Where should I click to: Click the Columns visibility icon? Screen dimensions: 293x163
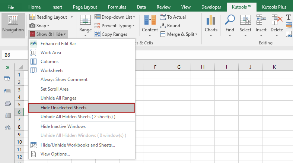34,62
